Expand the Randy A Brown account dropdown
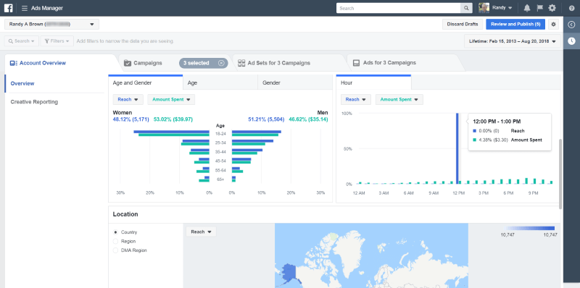580x288 pixels. tap(51, 25)
